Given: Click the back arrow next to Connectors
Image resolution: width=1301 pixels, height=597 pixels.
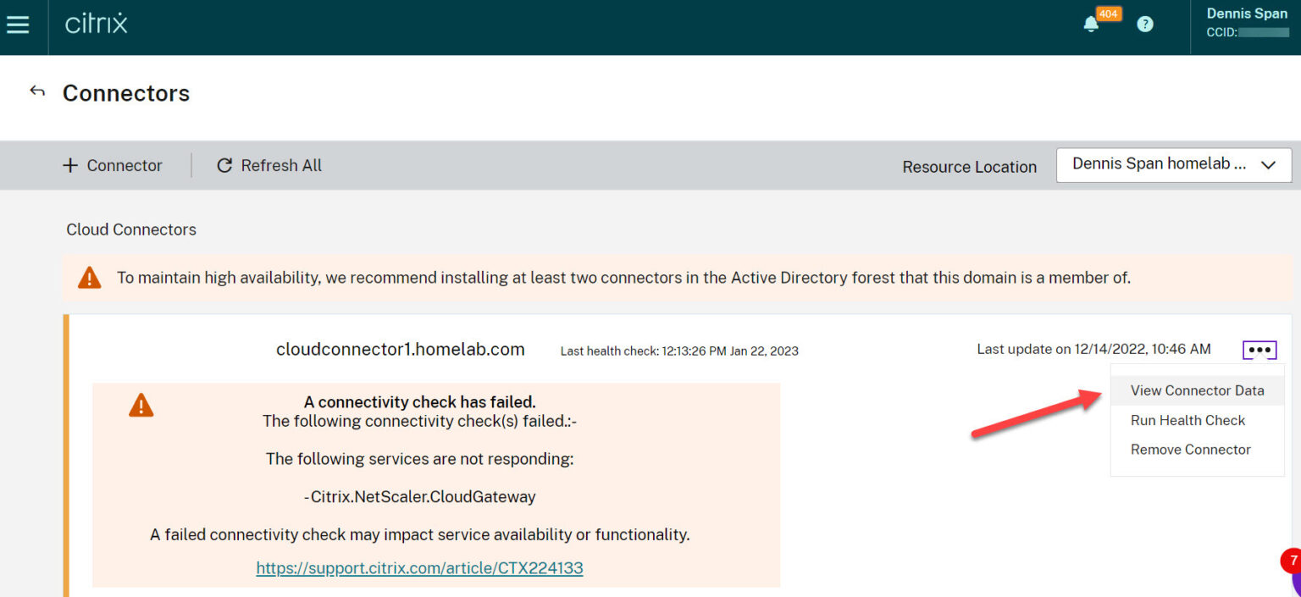Looking at the screenshot, I should [37, 91].
